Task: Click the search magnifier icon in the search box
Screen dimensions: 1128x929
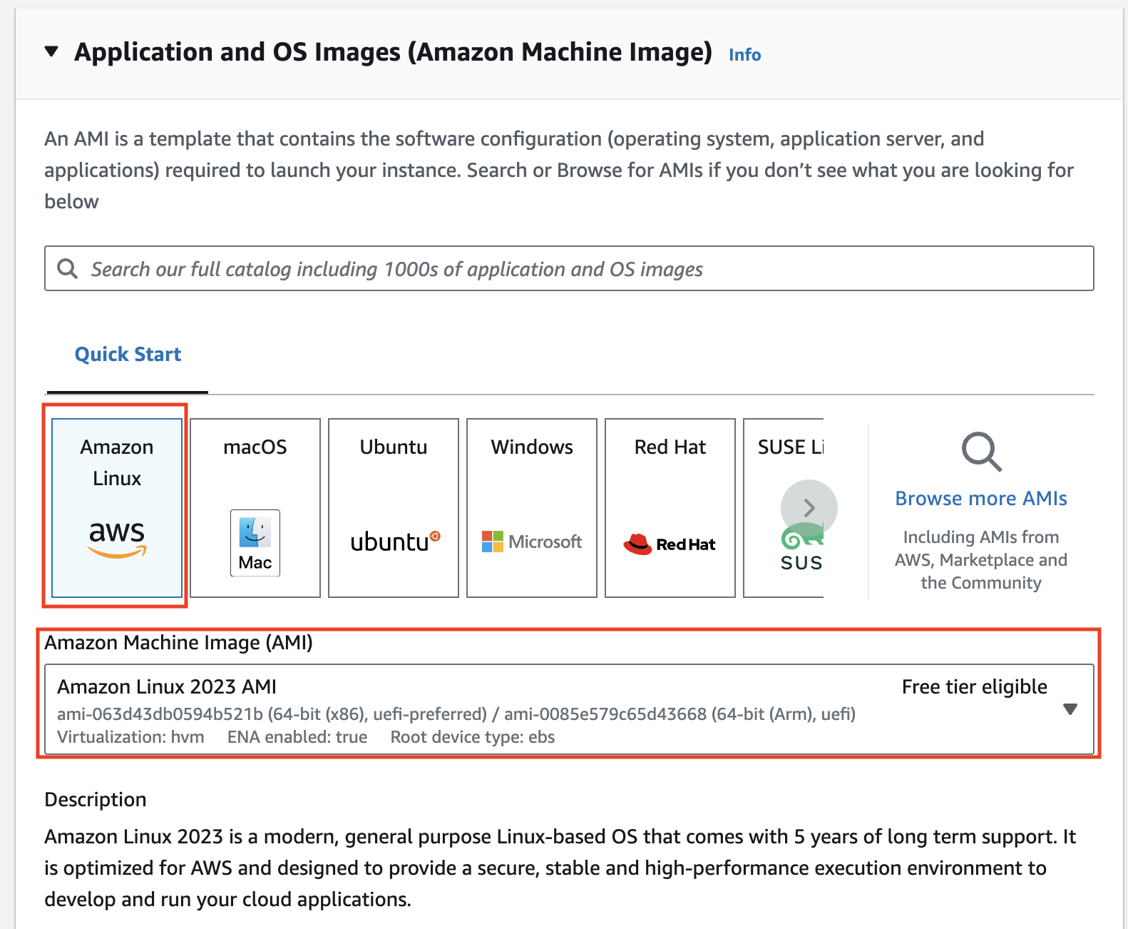Action: click(x=68, y=268)
